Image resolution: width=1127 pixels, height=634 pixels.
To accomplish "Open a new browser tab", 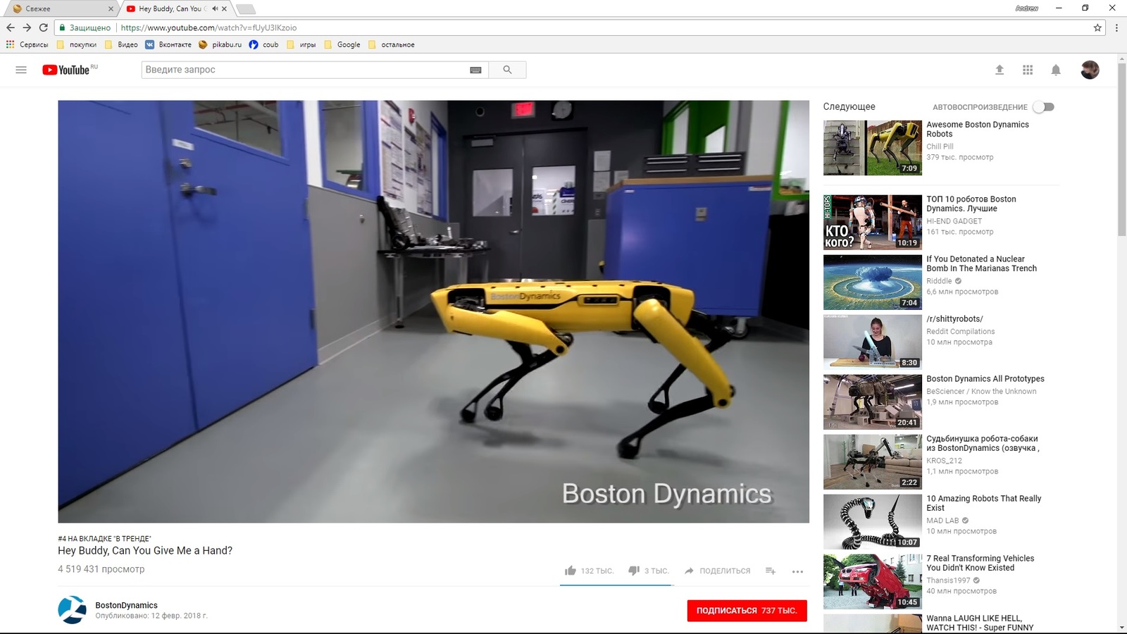I will click(x=246, y=9).
